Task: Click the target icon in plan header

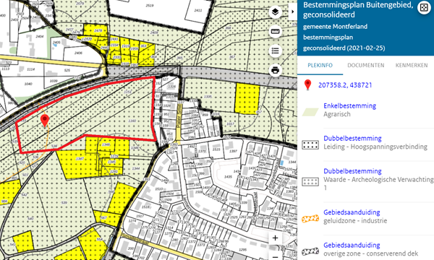Action: [424, 7]
